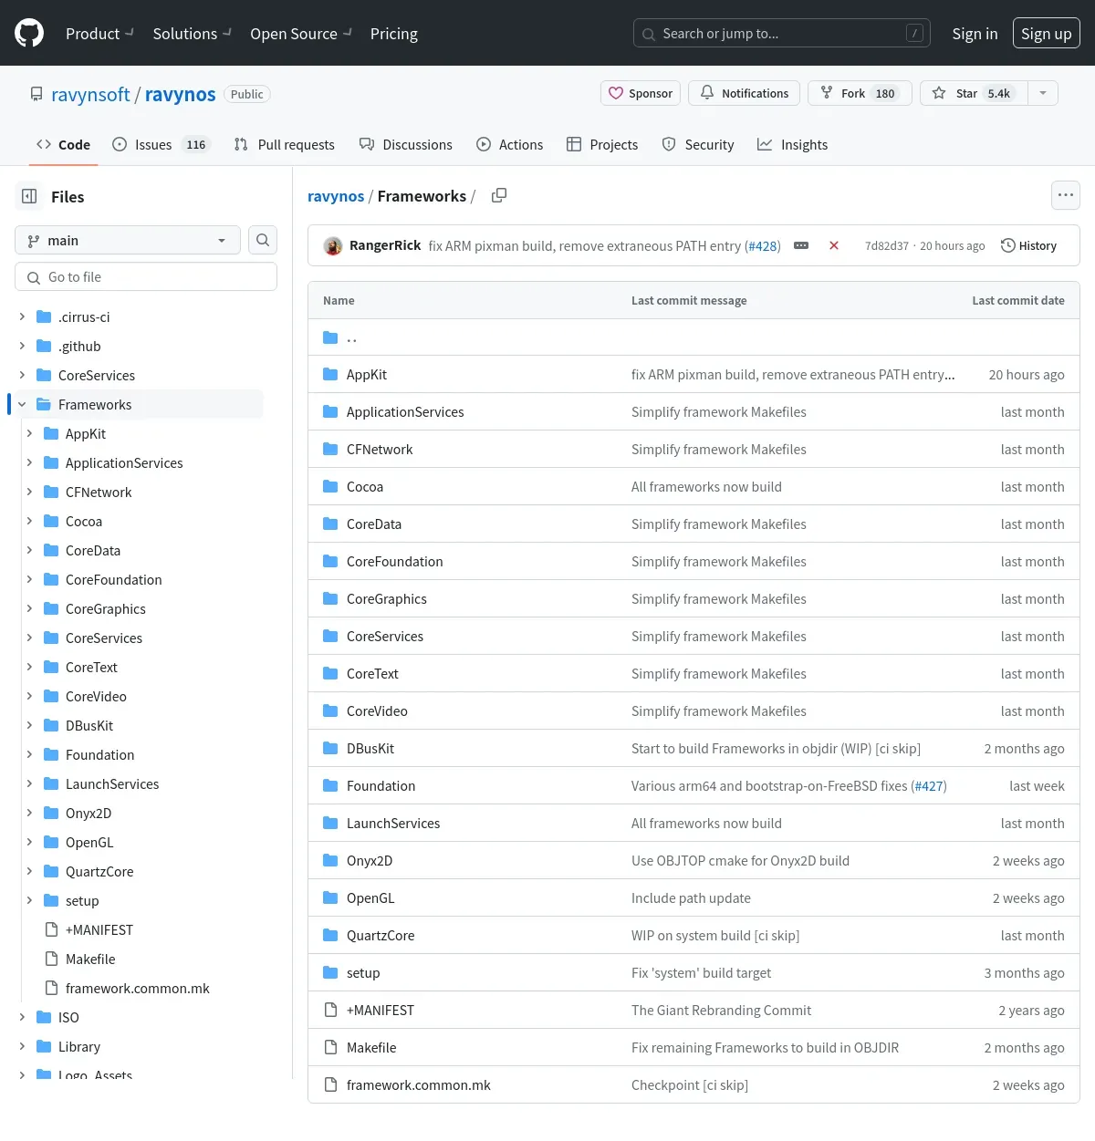Click the Go to file input
Image resolution: width=1095 pixels, height=1141 pixels.
[146, 276]
